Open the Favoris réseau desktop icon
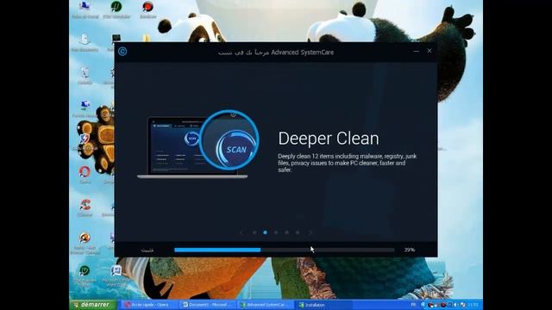Image resolution: width=552 pixels, height=310 pixels. tap(85, 109)
